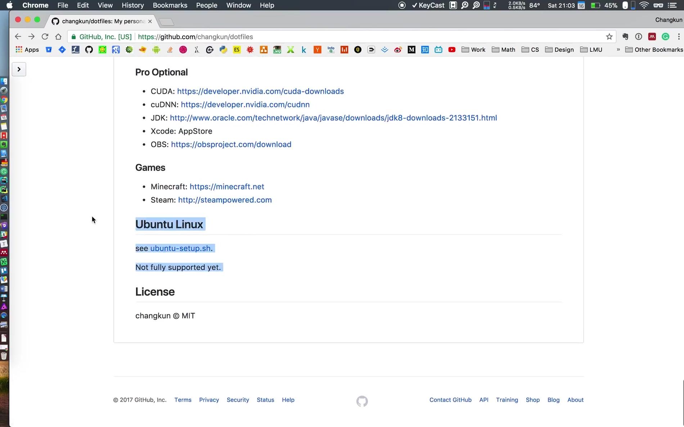Expand the LMU bookmarks folder

pos(591,50)
